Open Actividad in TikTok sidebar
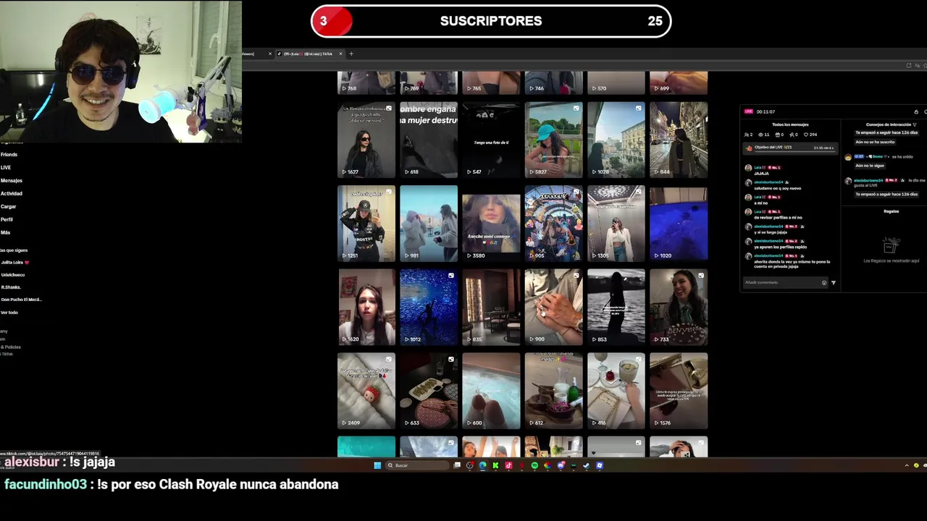The width and height of the screenshot is (927, 521). 11,193
